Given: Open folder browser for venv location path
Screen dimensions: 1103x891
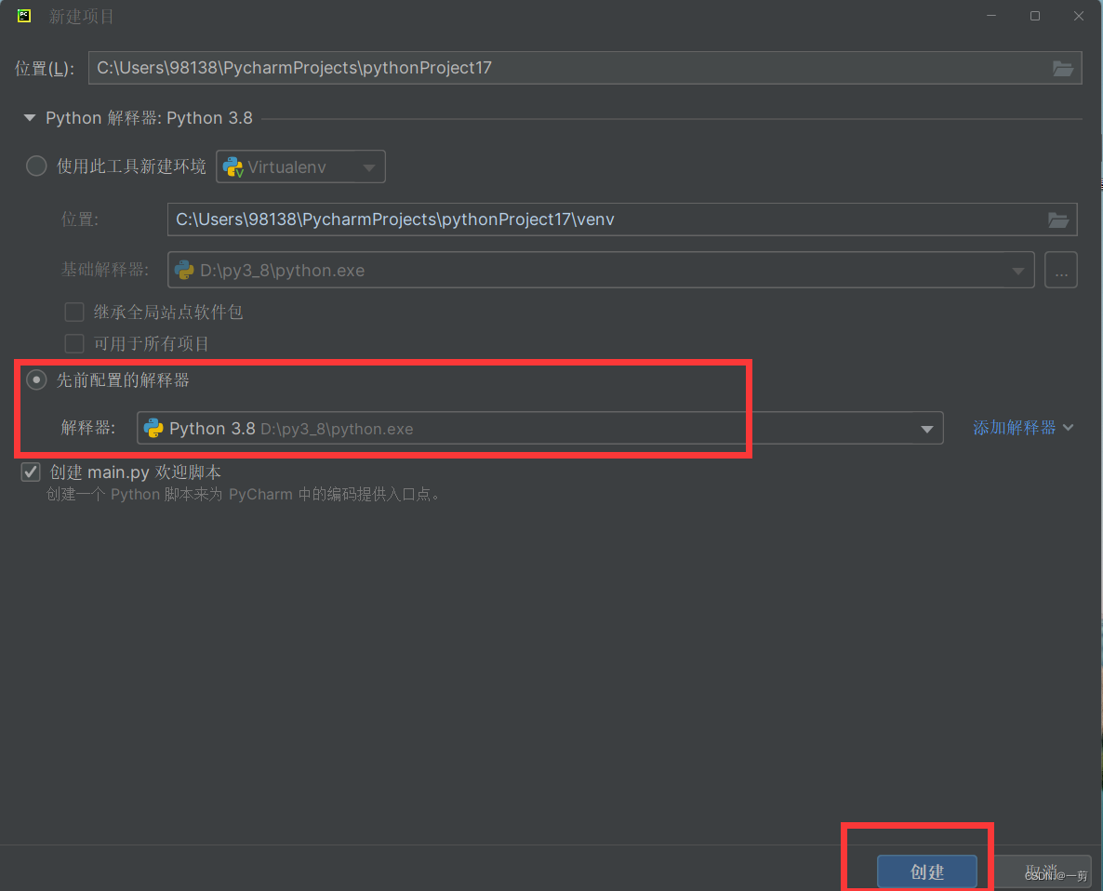Looking at the screenshot, I should click(1058, 219).
